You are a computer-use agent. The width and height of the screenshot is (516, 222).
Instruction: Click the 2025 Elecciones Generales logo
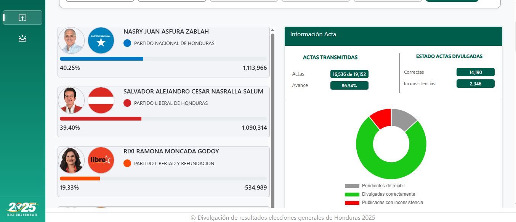point(22,208)
